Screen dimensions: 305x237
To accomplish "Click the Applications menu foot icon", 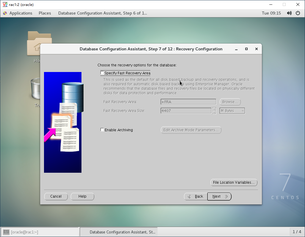I will (5, 13).
